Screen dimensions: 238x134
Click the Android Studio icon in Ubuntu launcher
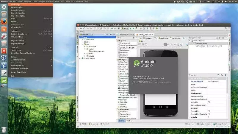[x=4, y=80]
